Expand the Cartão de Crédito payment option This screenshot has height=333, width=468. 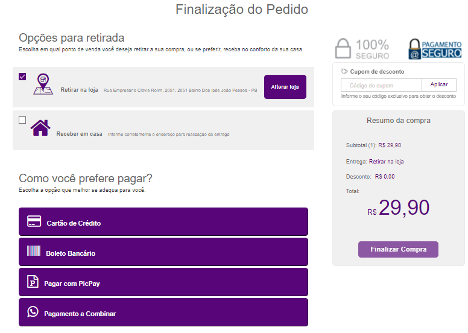click(x=163, y=222)
